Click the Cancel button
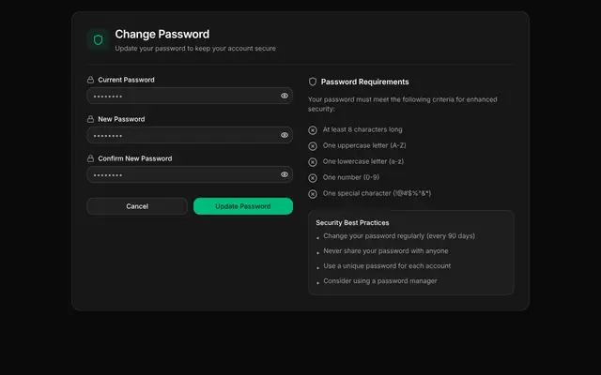 point(137,206)
